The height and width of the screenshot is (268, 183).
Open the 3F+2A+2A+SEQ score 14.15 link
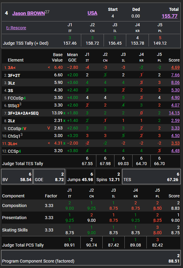(174, 113)
